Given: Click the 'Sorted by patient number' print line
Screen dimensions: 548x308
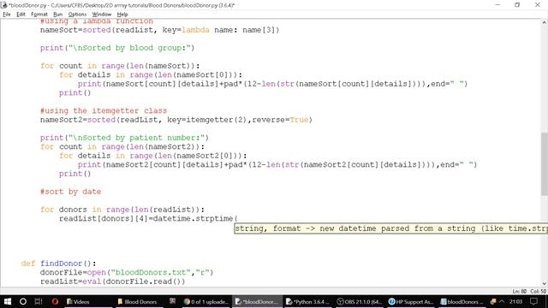Looking at the screenshot, I should coord(124,138).
